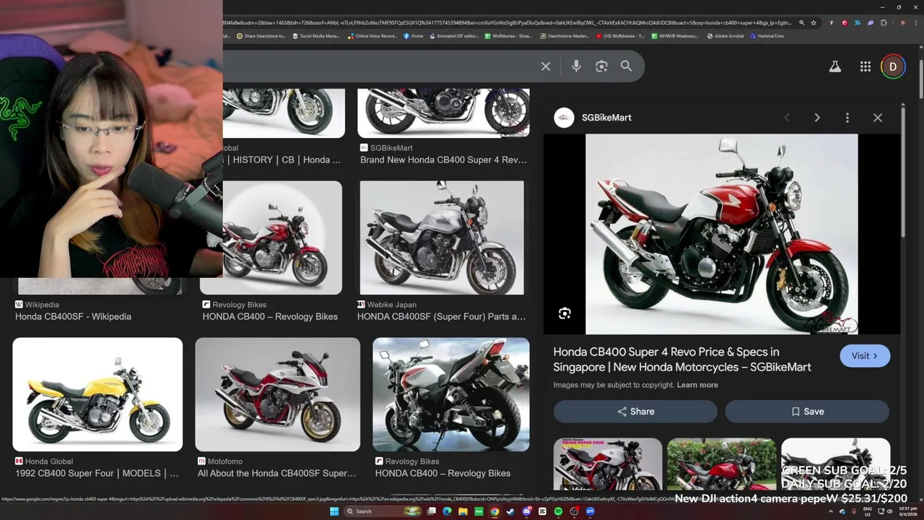Viewport: 924px width, 520px height.
Task: Switch to Chrome on taskbar
Action: (494, 511)
